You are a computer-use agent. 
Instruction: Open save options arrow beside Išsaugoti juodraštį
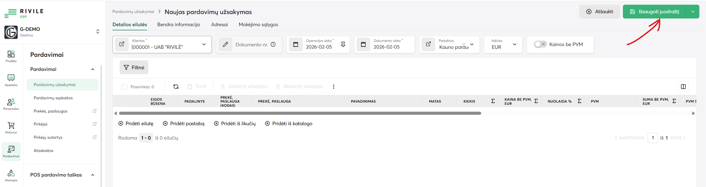pyautogui.click(x=692, y=12)
